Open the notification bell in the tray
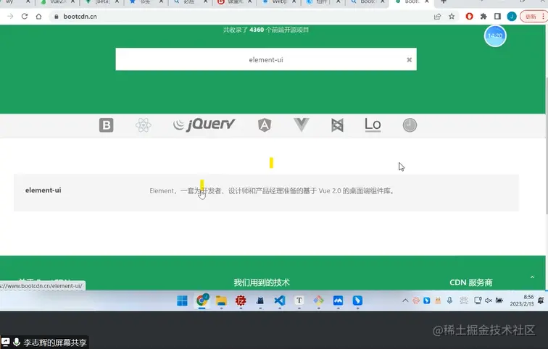The image size is (548, 349). coord(541,300)
